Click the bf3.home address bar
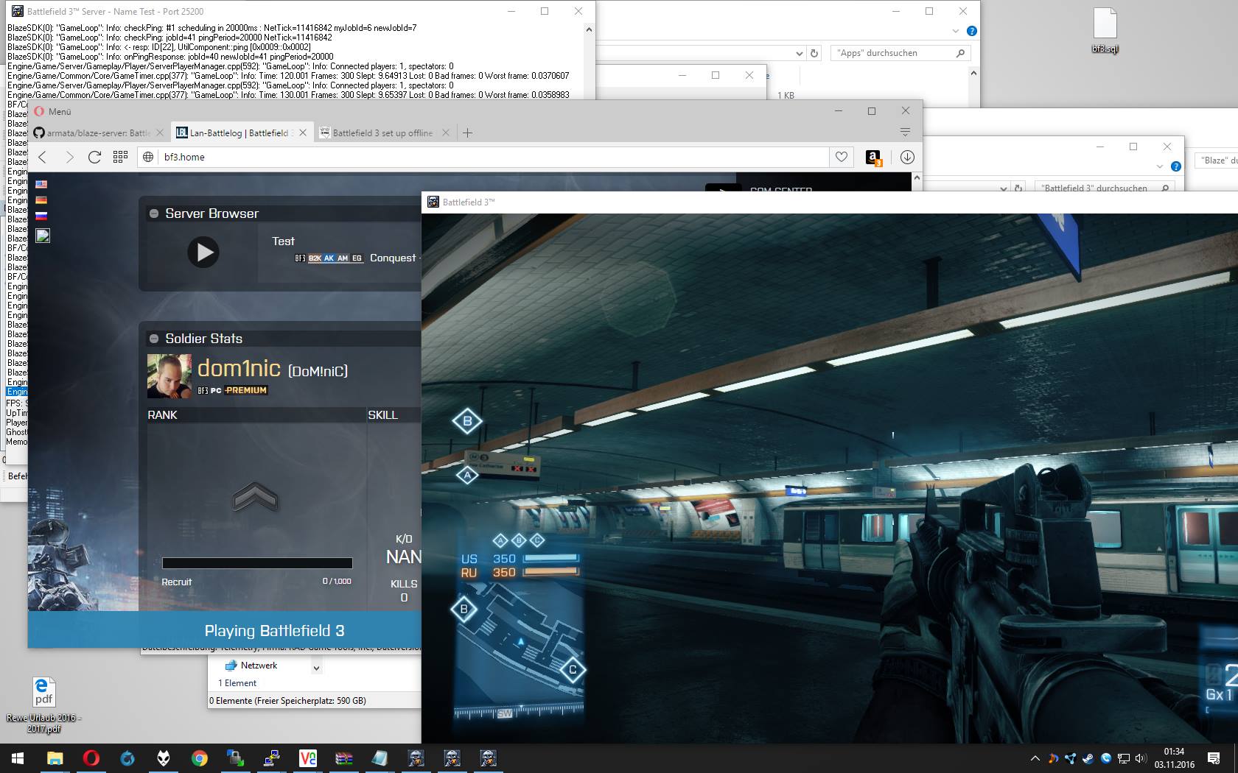1238x773 pixels. [x=486, y=157]
